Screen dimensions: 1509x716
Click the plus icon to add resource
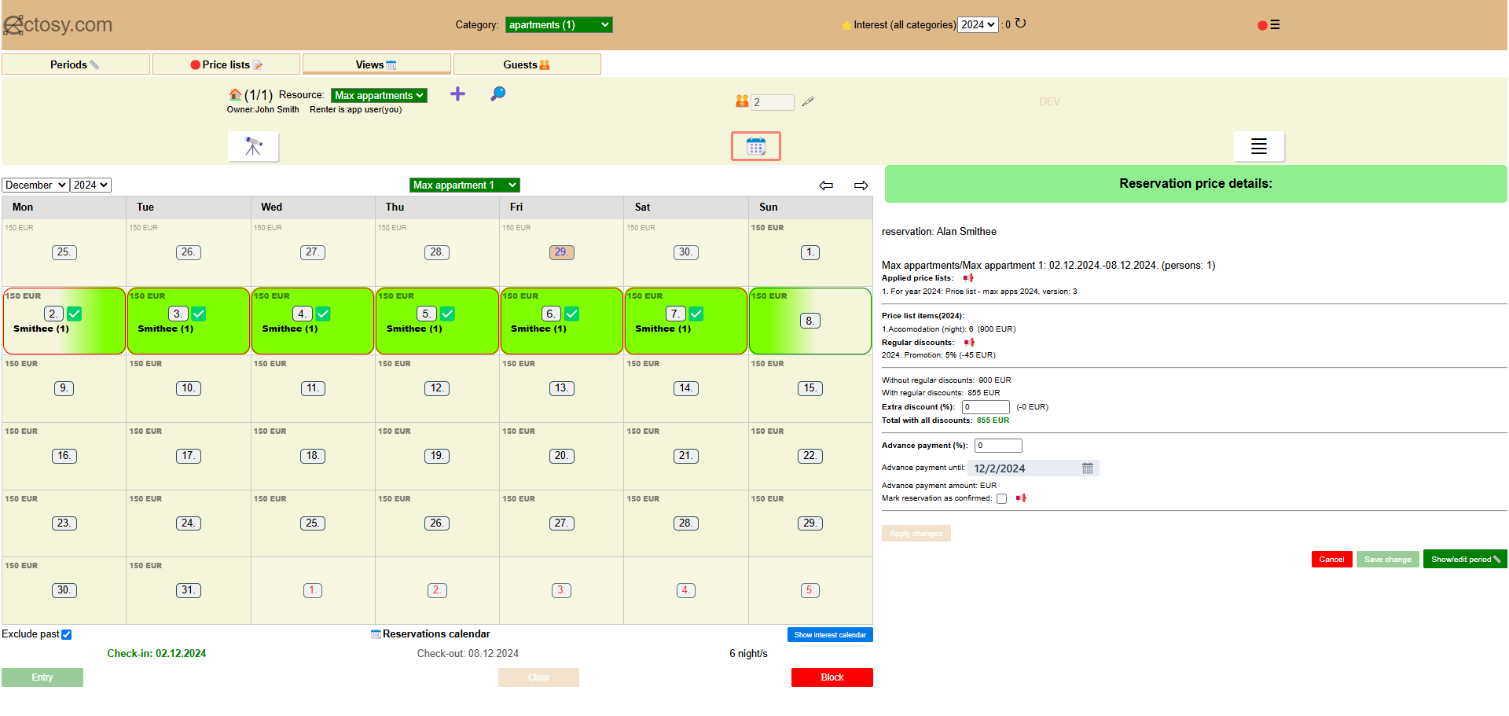click(x=457, y=94)
